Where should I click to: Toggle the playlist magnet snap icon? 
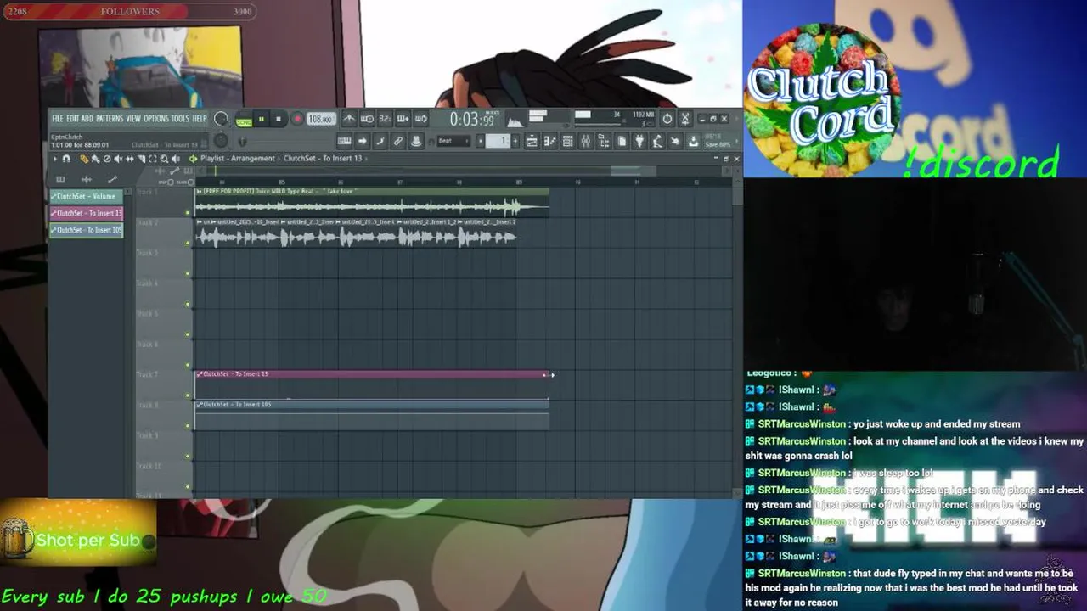point(66,159)
